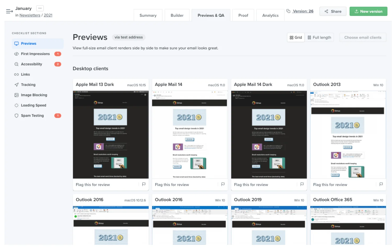
Task: Click the Image Blocking picture icon
Action: (x=16, y=95)
